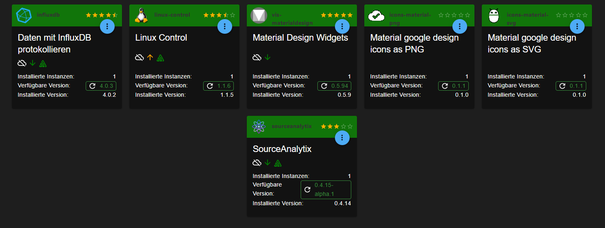
Task: Open the three-dot menu on influxdb card
Action: [x=107, y=27]
